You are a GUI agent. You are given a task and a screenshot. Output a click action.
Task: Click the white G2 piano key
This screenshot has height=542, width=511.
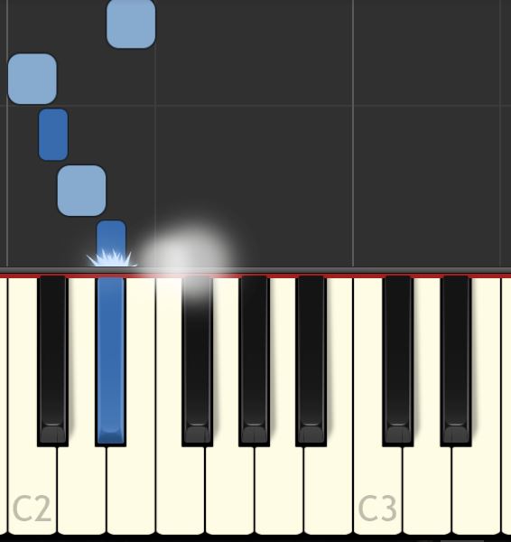229,491
